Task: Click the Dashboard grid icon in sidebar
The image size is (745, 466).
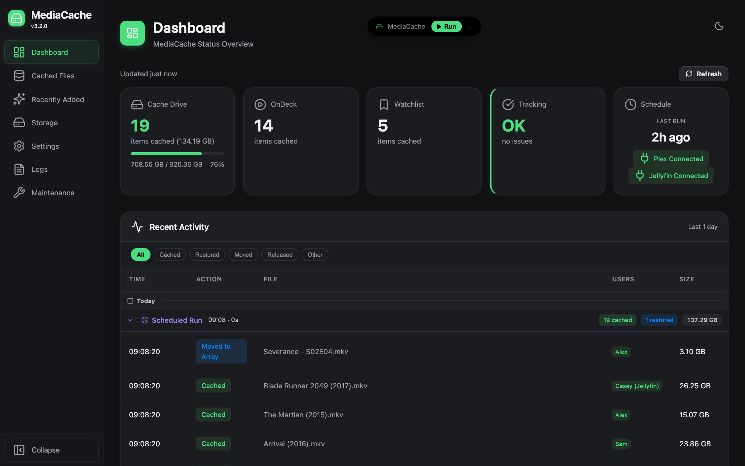Action: 19,52
